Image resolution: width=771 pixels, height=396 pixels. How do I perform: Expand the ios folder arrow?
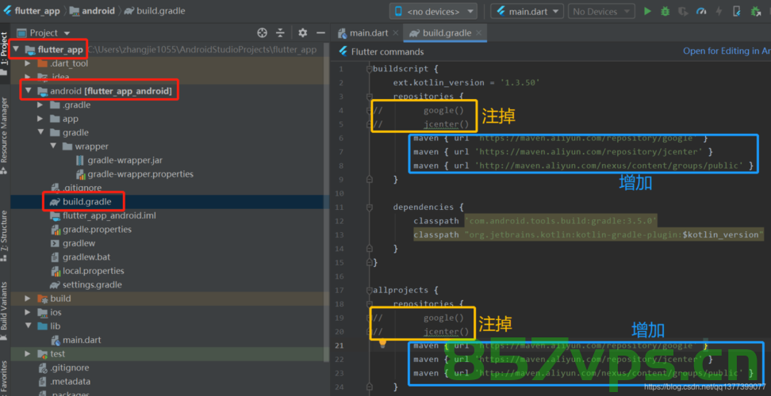coord(28,313)
